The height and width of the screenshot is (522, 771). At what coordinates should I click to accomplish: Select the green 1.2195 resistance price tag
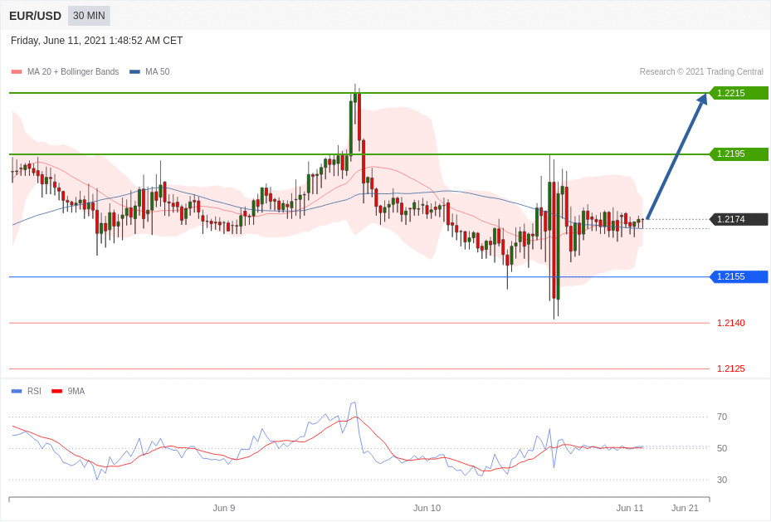pyautogui.click(x=739, y=154)
